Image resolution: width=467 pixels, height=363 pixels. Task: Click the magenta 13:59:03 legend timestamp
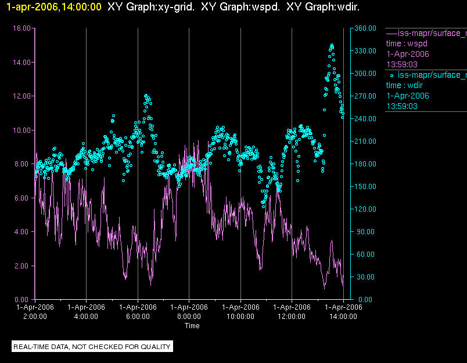pos(402,64)
